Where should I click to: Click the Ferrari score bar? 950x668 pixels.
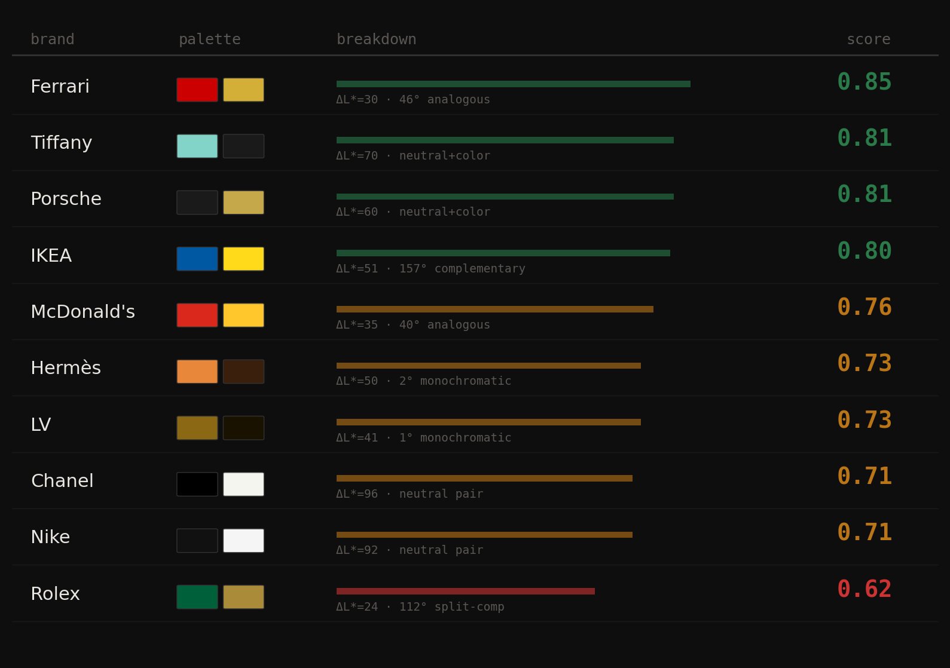[514, 84]
